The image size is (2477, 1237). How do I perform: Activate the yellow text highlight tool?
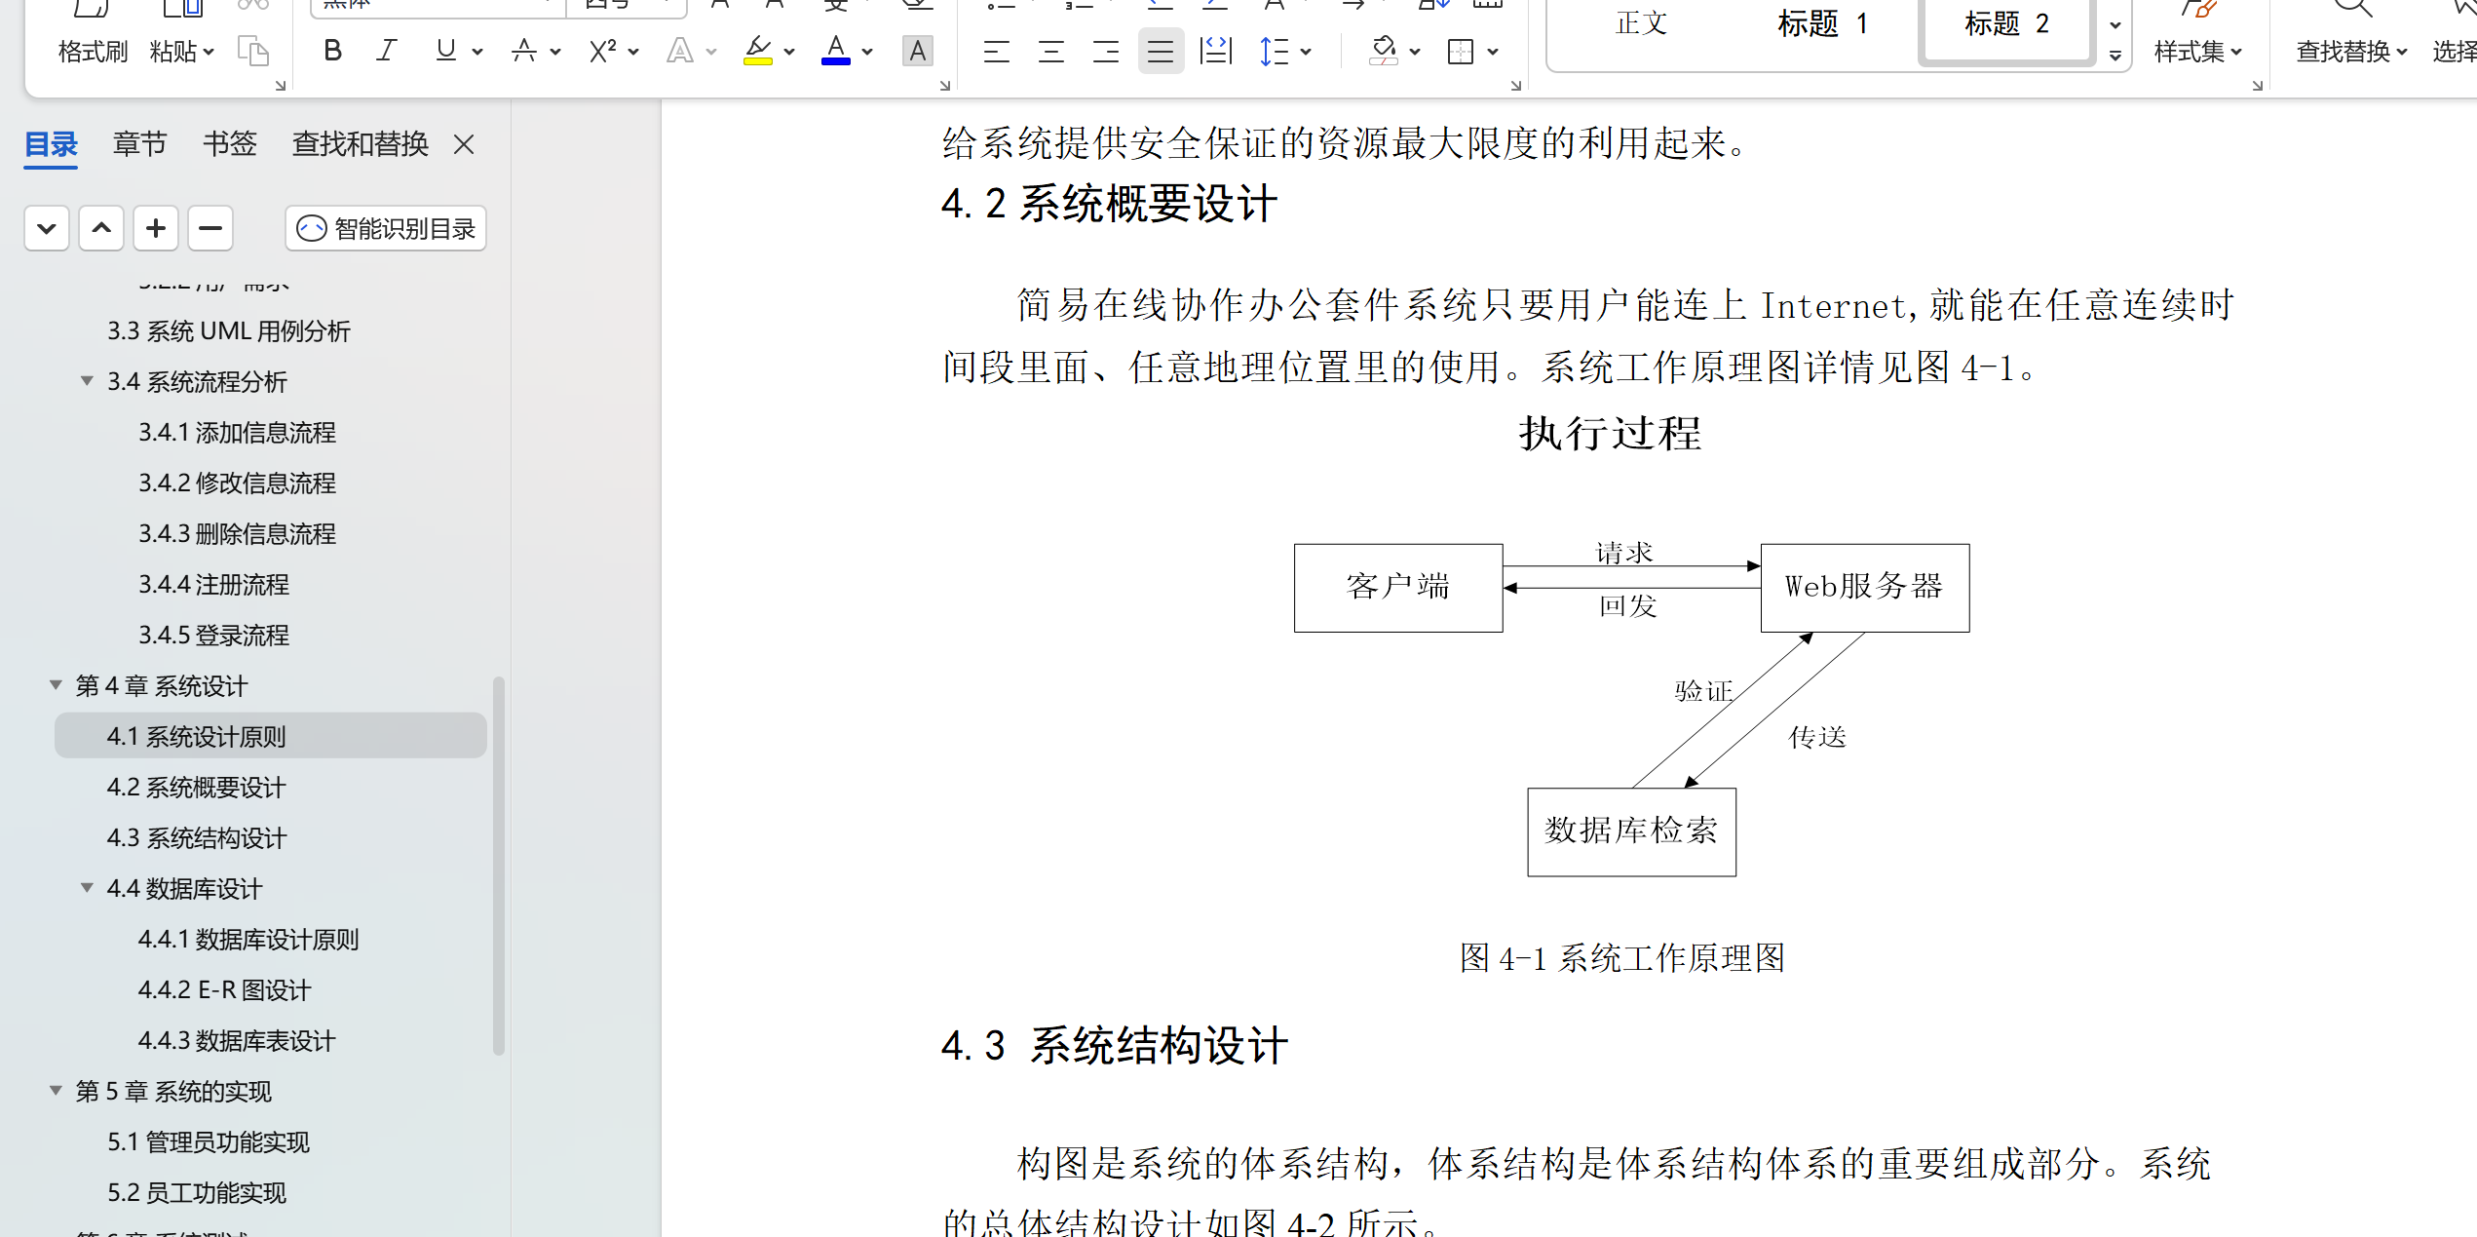tap(759, 51)
